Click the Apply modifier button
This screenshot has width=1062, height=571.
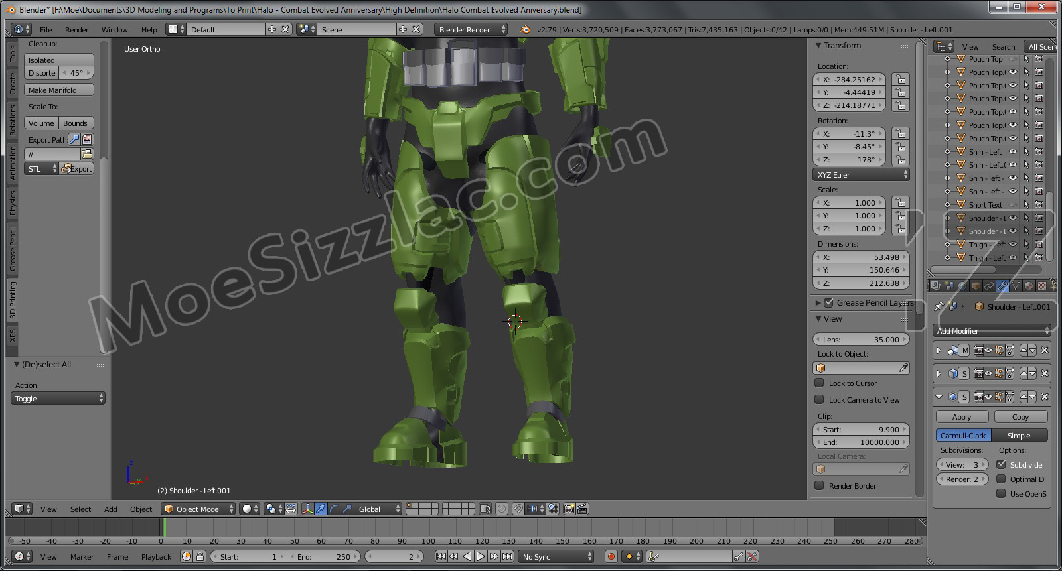pos(962,417)
